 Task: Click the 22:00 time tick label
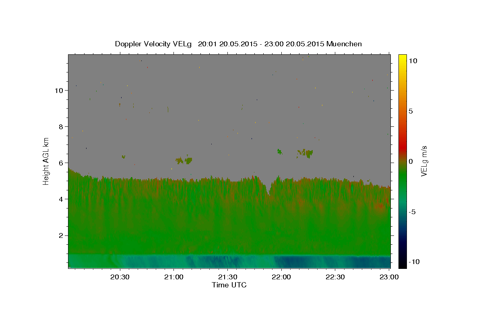click(281, 277)
